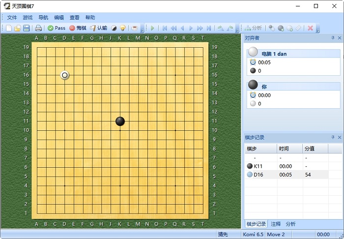Click the next variation curved arrow icon

coord(230,28)
